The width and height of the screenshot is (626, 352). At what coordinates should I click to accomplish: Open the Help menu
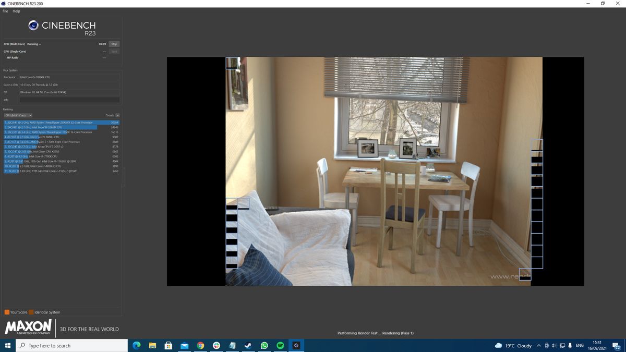coord(16,11)
